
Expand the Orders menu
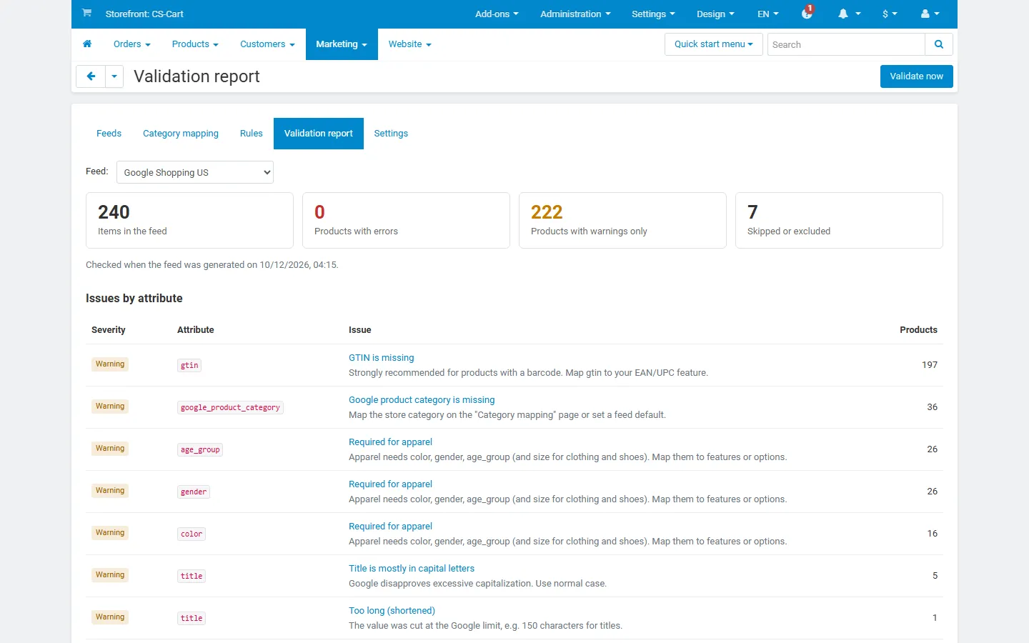[132, 44]
